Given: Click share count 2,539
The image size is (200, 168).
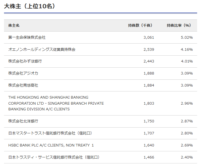Looking at the screenshot, I should pyautogui.click(x=149, y=50).
